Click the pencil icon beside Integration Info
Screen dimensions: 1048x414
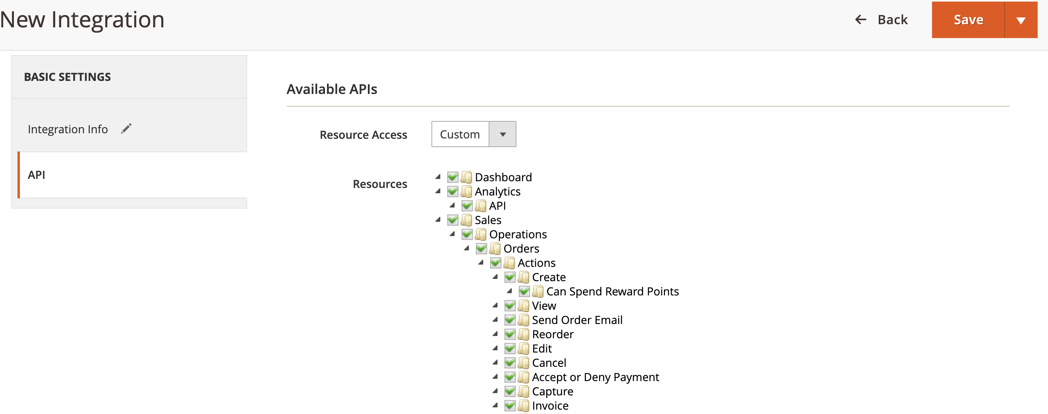click(x=126, y=129)
